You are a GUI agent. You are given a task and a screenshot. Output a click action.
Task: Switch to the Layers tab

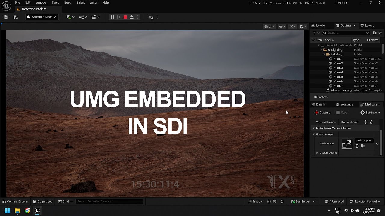tap(367, 25)
